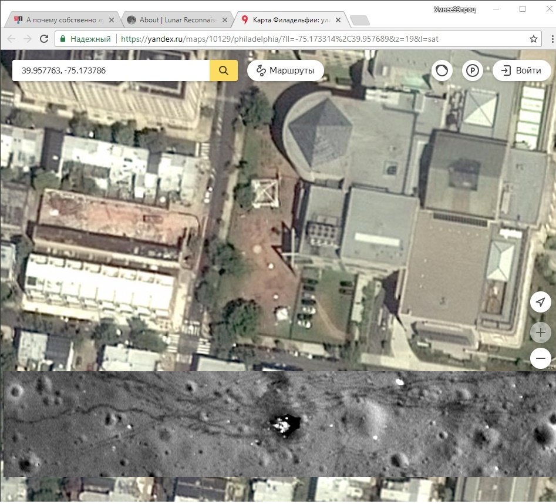Open the Надежный secure site info
556x504 pixels.
(85, 39)
